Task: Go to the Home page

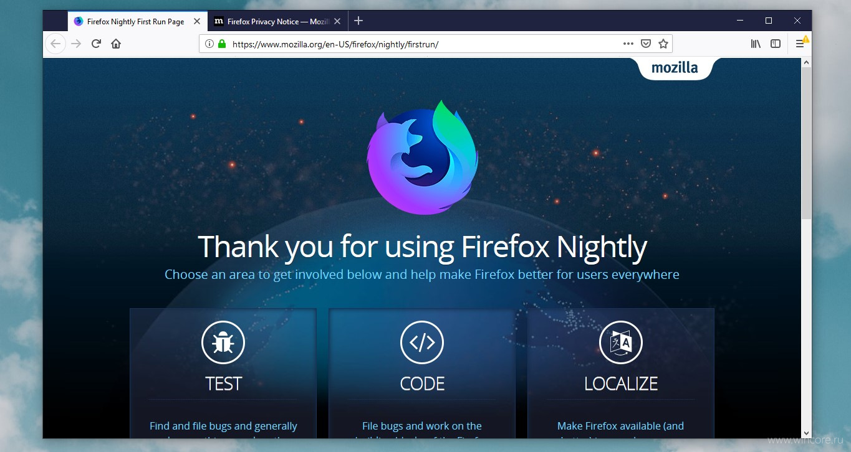Action: point(116,44)
